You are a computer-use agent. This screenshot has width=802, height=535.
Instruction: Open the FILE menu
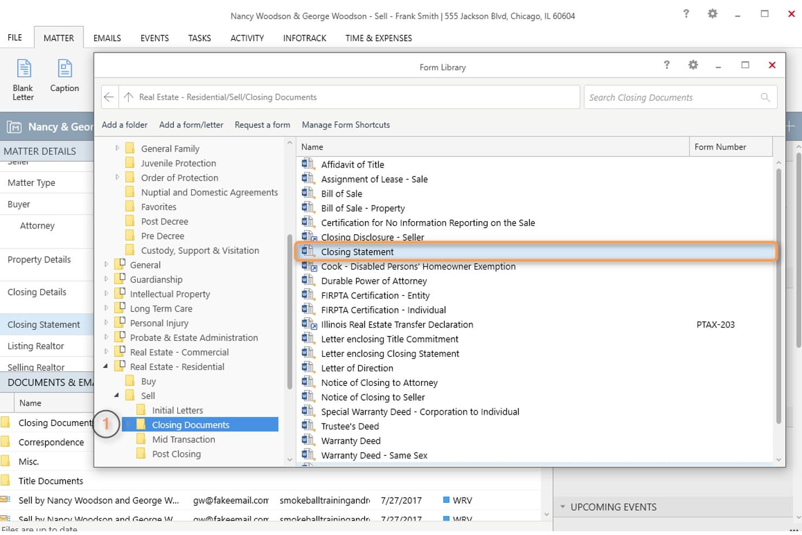15,37
